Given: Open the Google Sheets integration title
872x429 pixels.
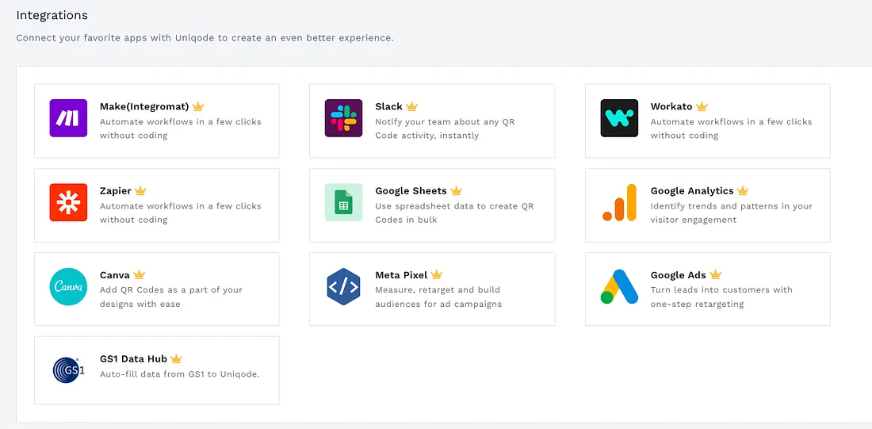Looking at the screenshot, I should pos(411,191).
